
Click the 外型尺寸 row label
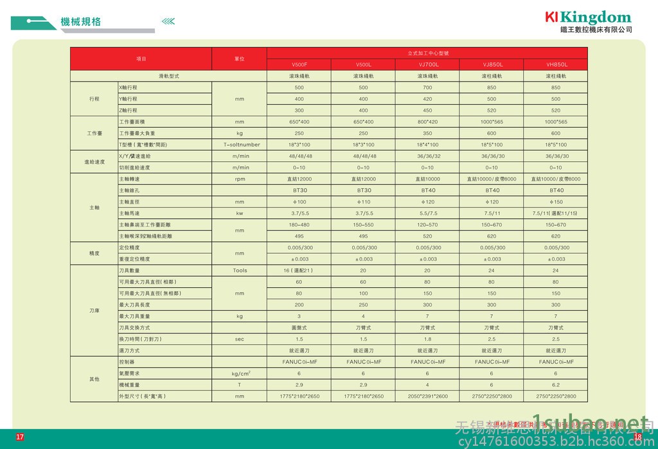(x=142, y=396)
